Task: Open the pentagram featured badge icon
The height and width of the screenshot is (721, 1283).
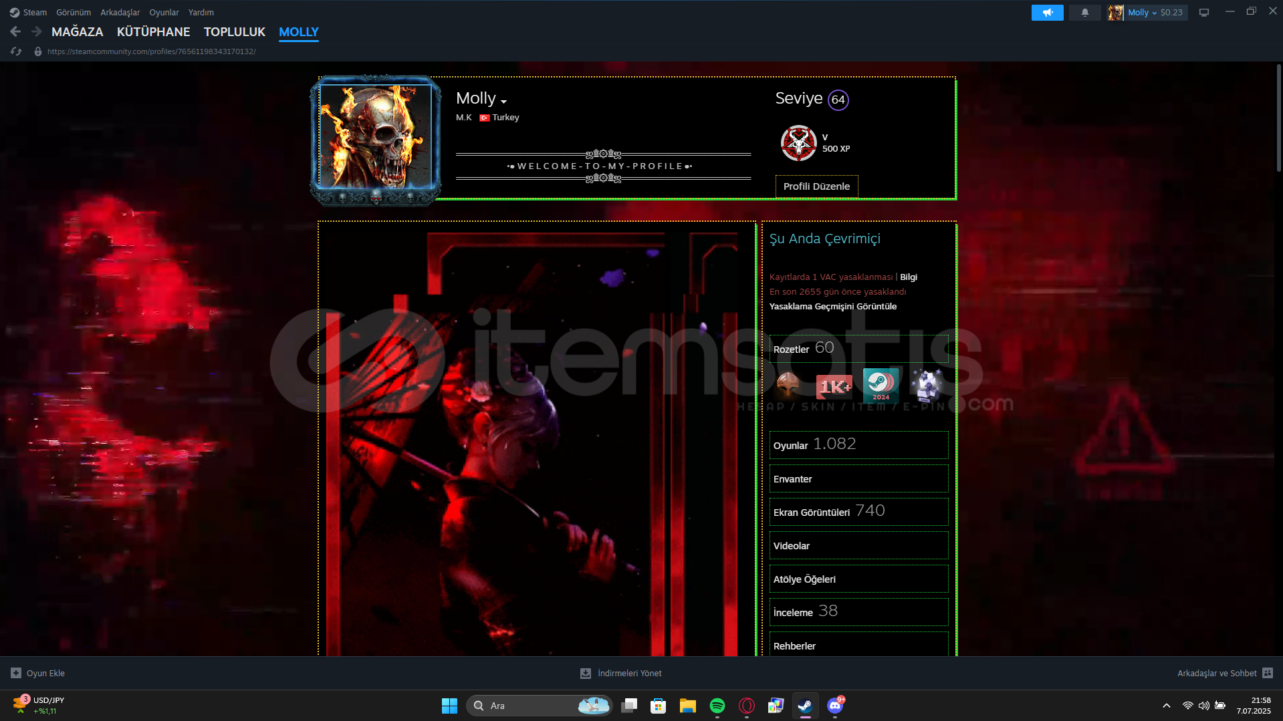Action: coord(798,142)
